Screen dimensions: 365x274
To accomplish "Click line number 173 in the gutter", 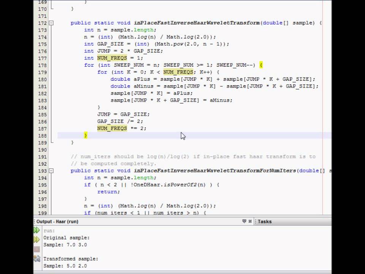I will click(x=42, y=30).
